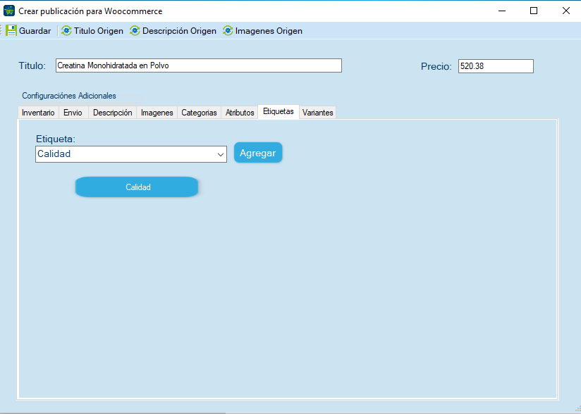Open the Envio tab
This screenshot has height=414, width=581.
[x=73, y=113]
